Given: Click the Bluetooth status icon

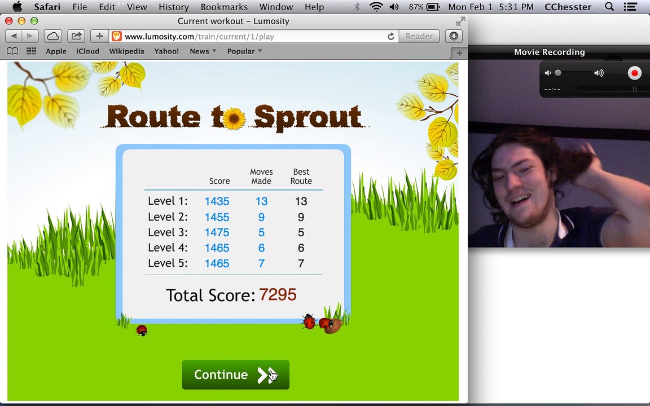Looking at the screenshot, I should click(357, 7).
